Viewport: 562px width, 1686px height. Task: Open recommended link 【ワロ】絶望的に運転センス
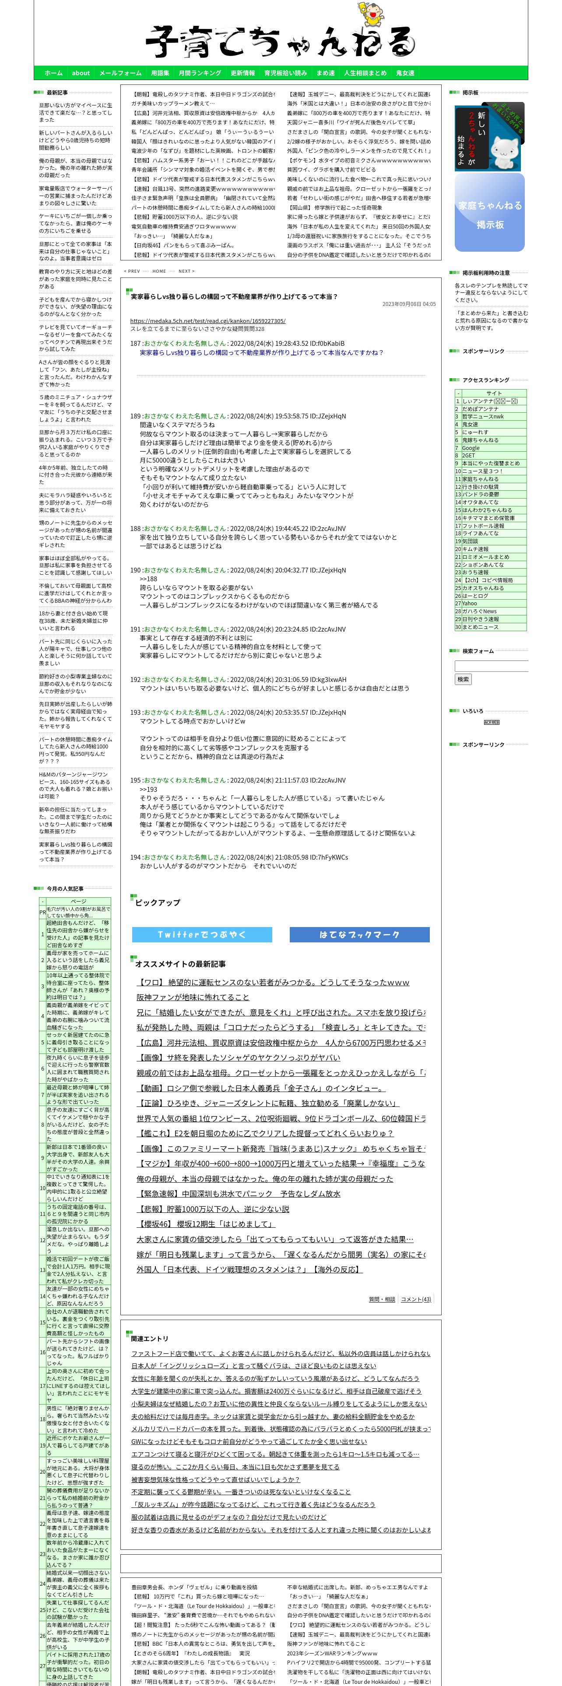[x=273, y=983]
